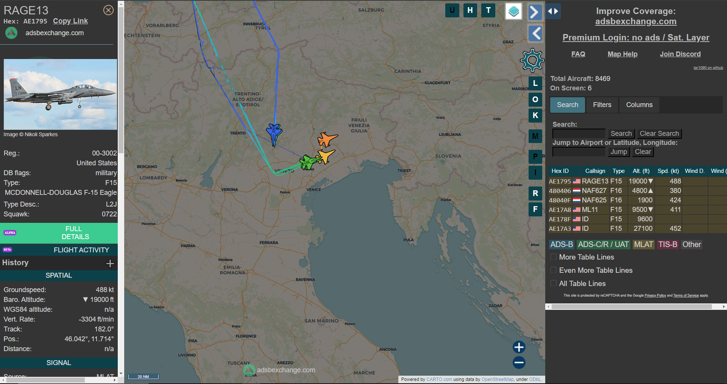Open the map settings gear icon
This screenshot has height=384, width=727.
click(532, 60)
